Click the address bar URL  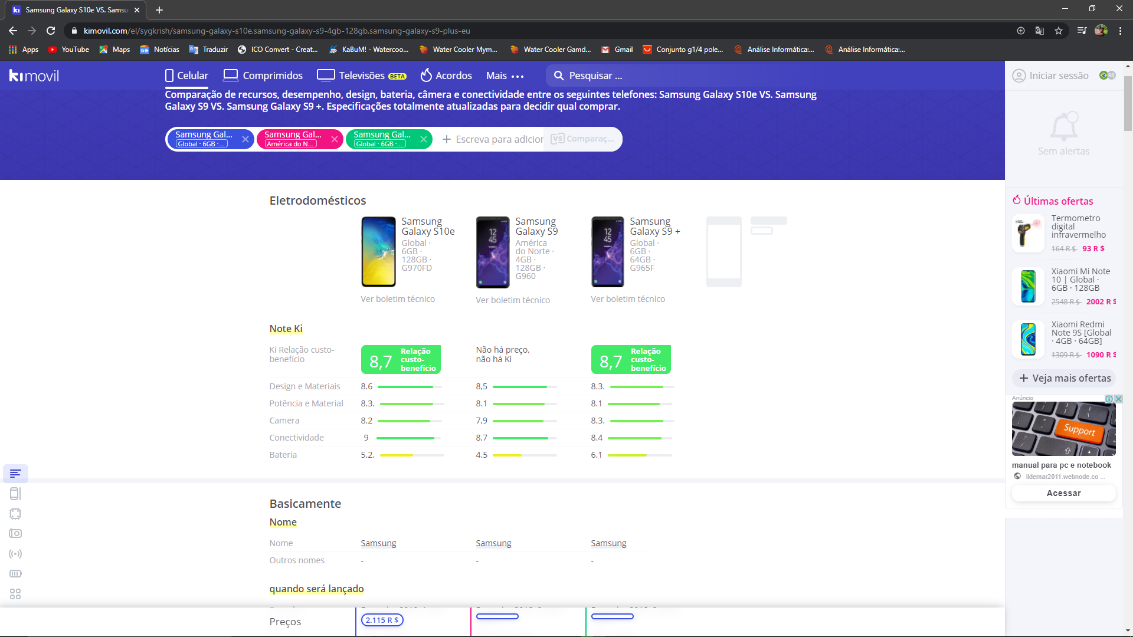tap(277, 31)
